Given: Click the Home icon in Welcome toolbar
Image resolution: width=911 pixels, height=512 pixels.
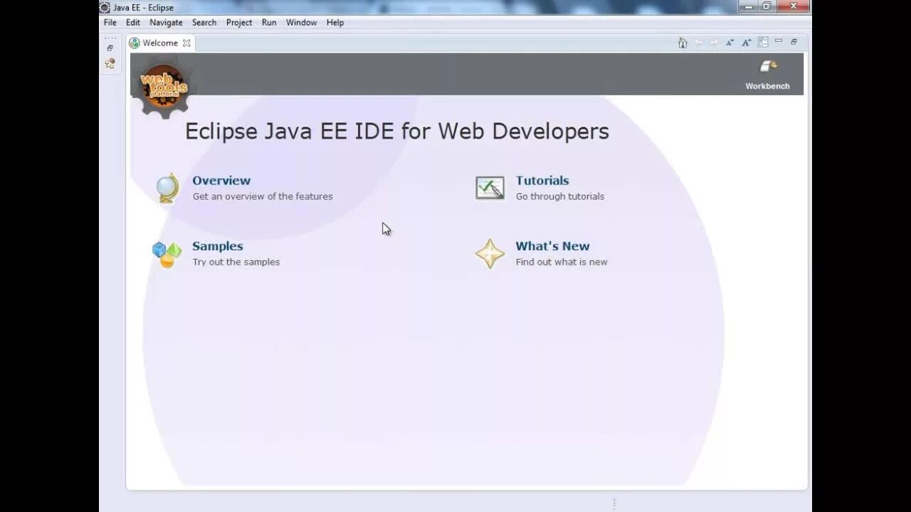Looking at the screenshot, I should [x=683, y=43].
